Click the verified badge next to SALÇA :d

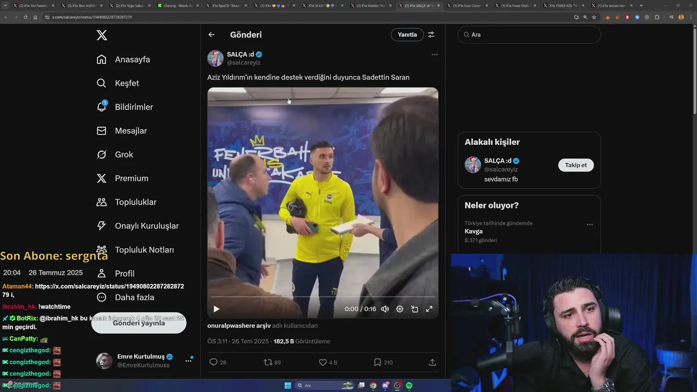click(x=259, y=54)
